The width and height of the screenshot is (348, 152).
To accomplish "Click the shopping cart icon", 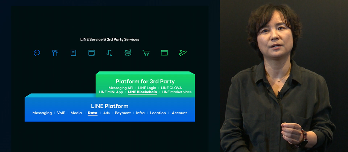I will [x=146, y=53].
